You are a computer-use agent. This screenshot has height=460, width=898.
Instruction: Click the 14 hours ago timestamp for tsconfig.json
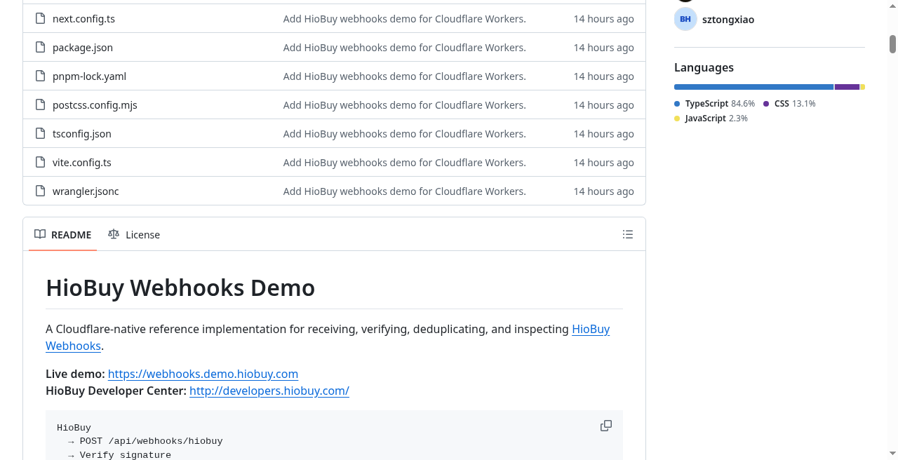(x=603, y=134)
